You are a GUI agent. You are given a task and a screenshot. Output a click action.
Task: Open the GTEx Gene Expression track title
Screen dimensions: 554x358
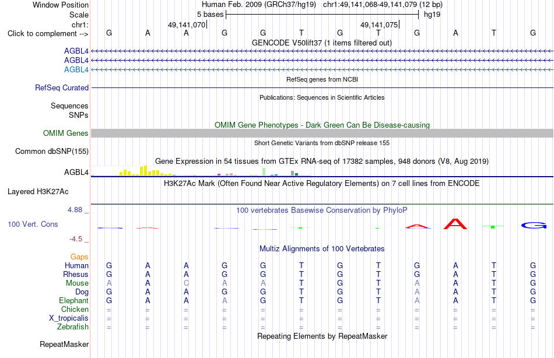pos(322,161)
